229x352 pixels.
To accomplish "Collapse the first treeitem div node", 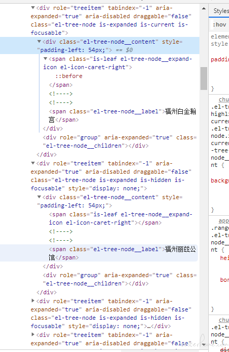I will point(33,8).
